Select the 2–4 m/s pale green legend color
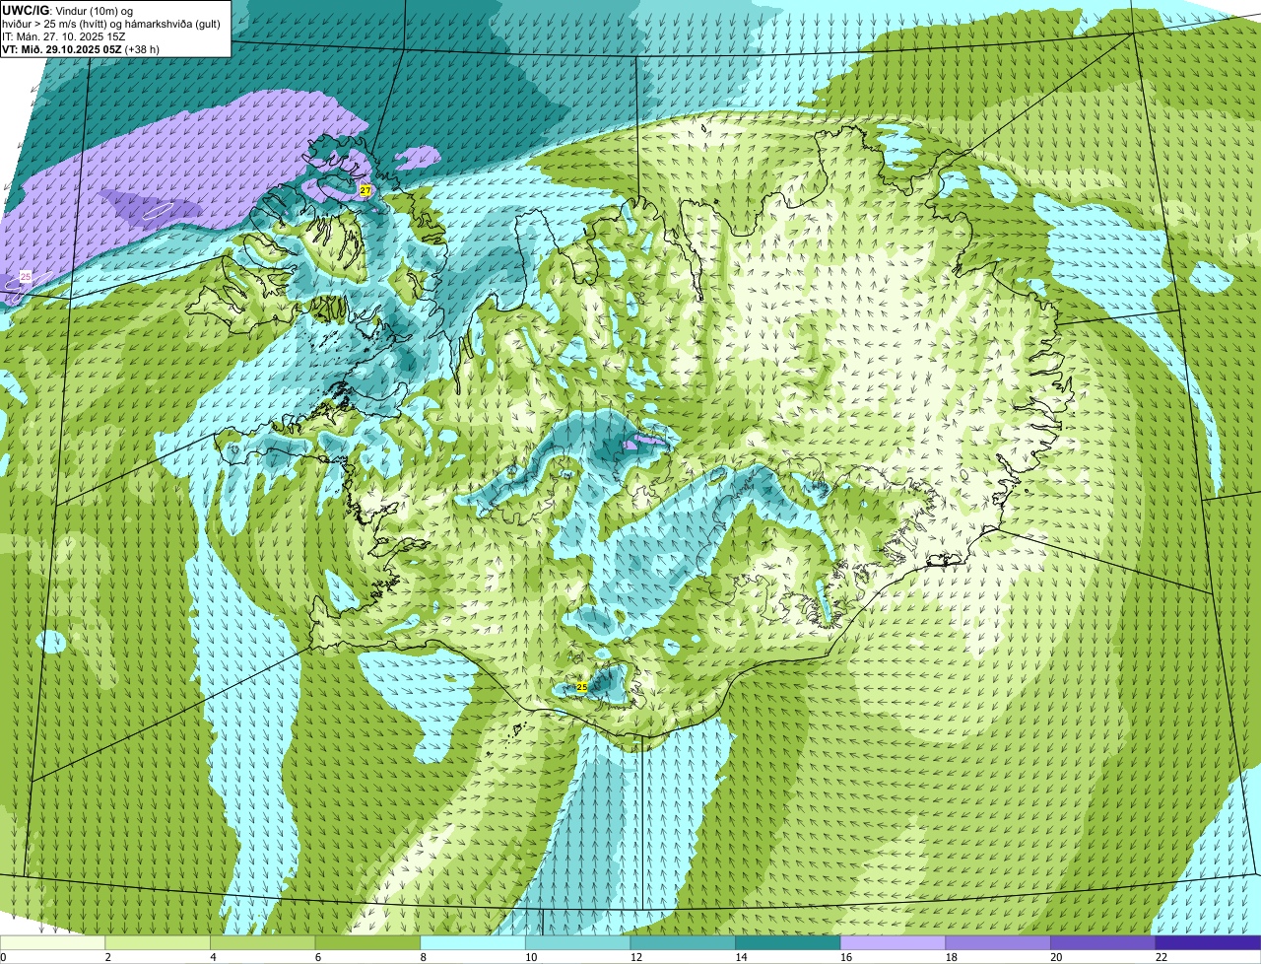 158,942
